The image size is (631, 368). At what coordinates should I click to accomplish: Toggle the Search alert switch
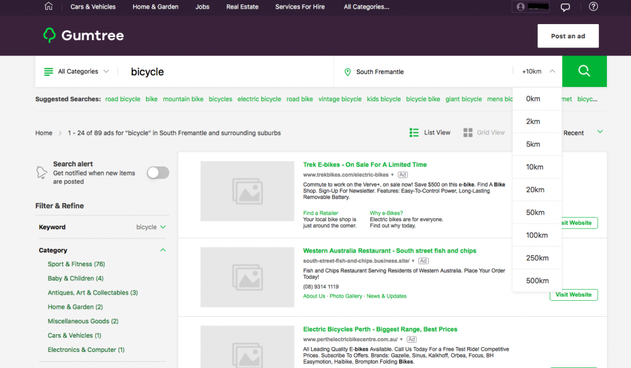(158, 173)
